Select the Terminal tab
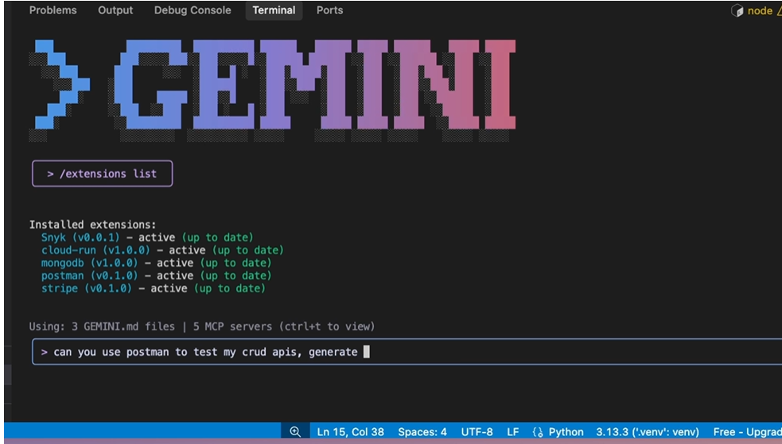This screenshot has width=782, height=444. (x=274, y=10)
